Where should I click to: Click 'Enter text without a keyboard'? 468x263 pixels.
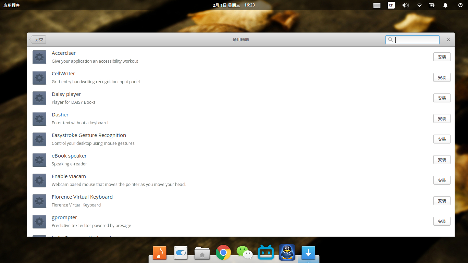coord(79,123)
